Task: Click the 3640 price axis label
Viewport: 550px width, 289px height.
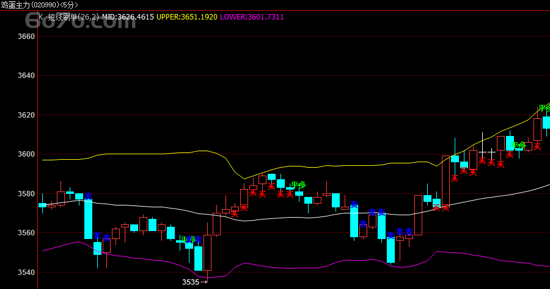Action: [x=26, y=76]
